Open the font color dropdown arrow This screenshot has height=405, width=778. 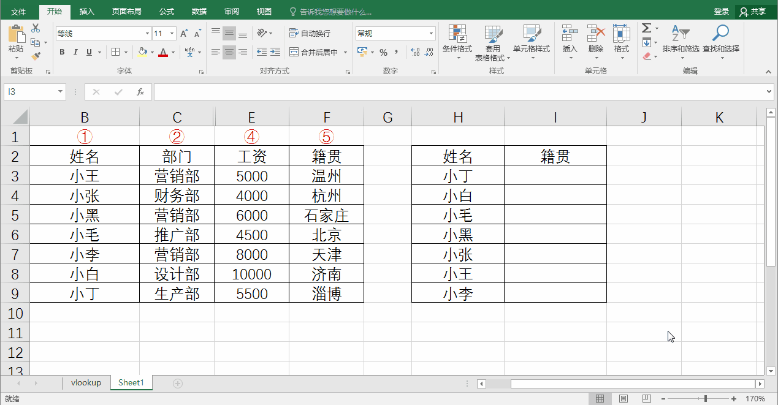pyautogui.click(x=174, y=53)
